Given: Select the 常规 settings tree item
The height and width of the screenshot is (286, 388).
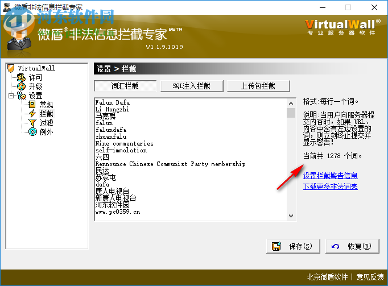Looking at the screenshot, I should point(46,105).
